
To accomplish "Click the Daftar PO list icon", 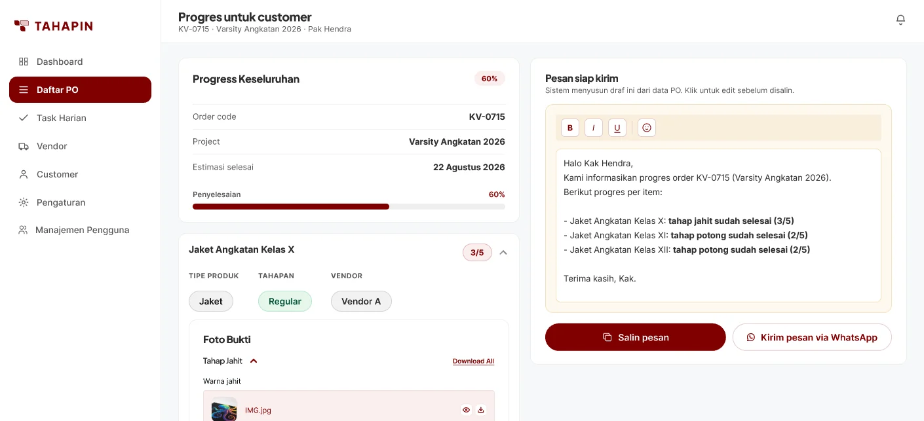I will 24,90.
